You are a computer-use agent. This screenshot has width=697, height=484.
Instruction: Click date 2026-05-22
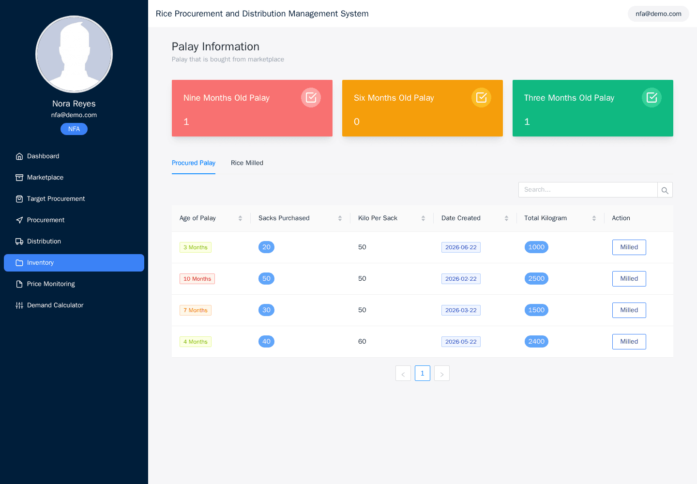coord(461,342)
